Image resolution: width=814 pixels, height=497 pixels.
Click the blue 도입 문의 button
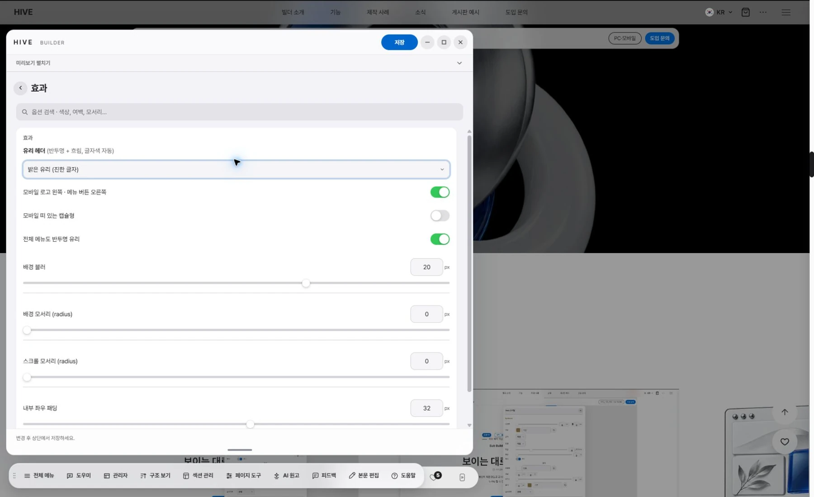(659, 38)
